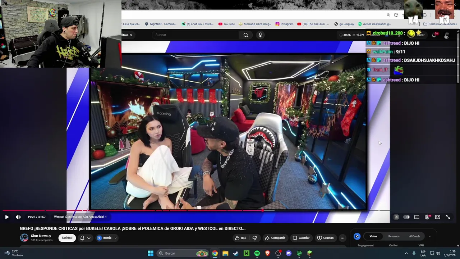
Task: Play the paused YouTube video
Action: pos(7,217)
